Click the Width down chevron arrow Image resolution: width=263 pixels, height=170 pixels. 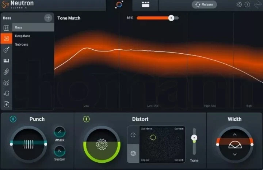click(x=235, y=154)
